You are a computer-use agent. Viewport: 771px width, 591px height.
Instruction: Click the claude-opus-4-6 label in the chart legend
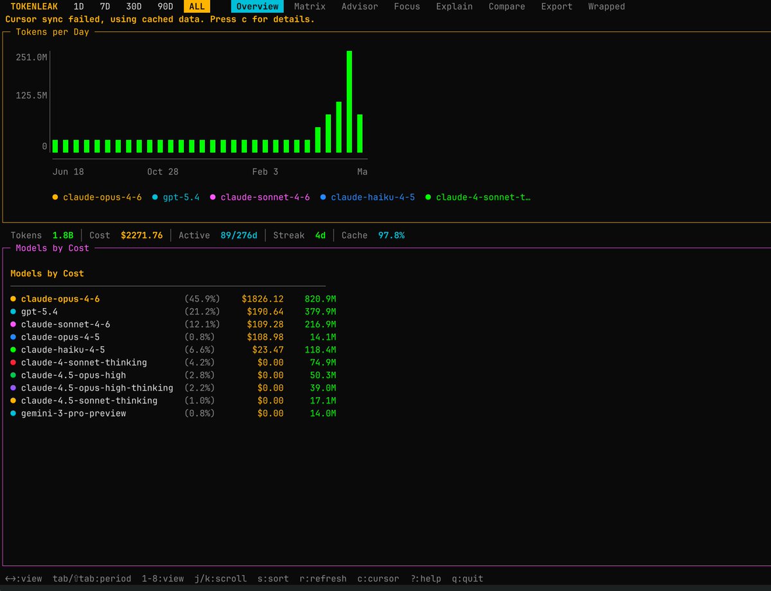pos(102,197)
